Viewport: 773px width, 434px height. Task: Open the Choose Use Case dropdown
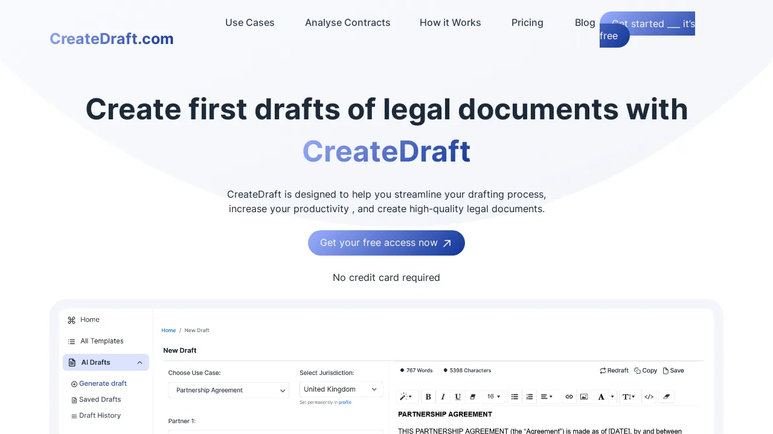[x=228, y=390]
